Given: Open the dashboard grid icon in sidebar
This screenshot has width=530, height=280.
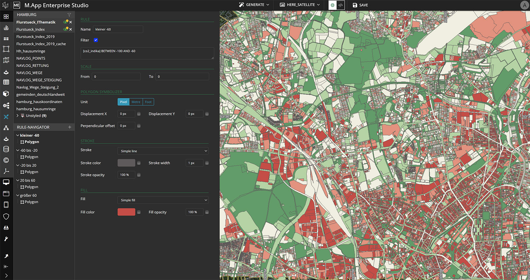Looking at the screenshot, I should point(6,16).
